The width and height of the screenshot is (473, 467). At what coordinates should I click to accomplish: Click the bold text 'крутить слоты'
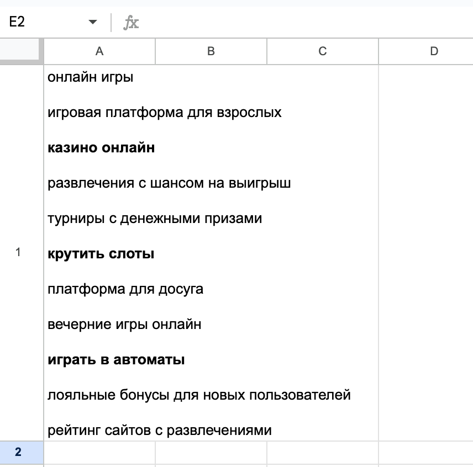click(101, 254)
